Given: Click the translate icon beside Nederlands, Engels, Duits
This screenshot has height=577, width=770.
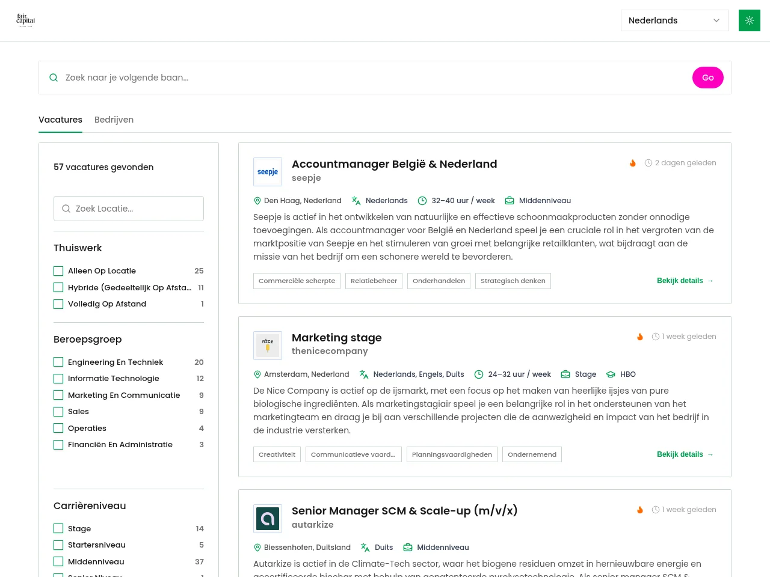Looking at the screenshot, I should pos(364,374).
